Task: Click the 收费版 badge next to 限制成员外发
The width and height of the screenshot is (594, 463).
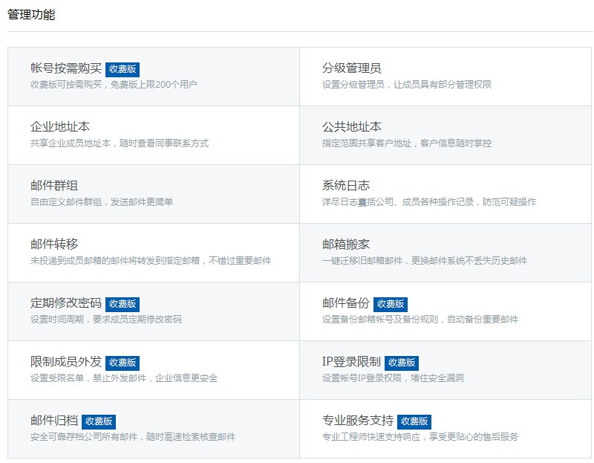Action: pyautogui.click(x=123, y=363)
